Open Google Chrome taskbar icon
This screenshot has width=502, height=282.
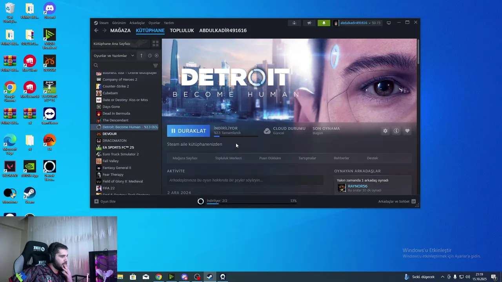click(x=158, y=277)
